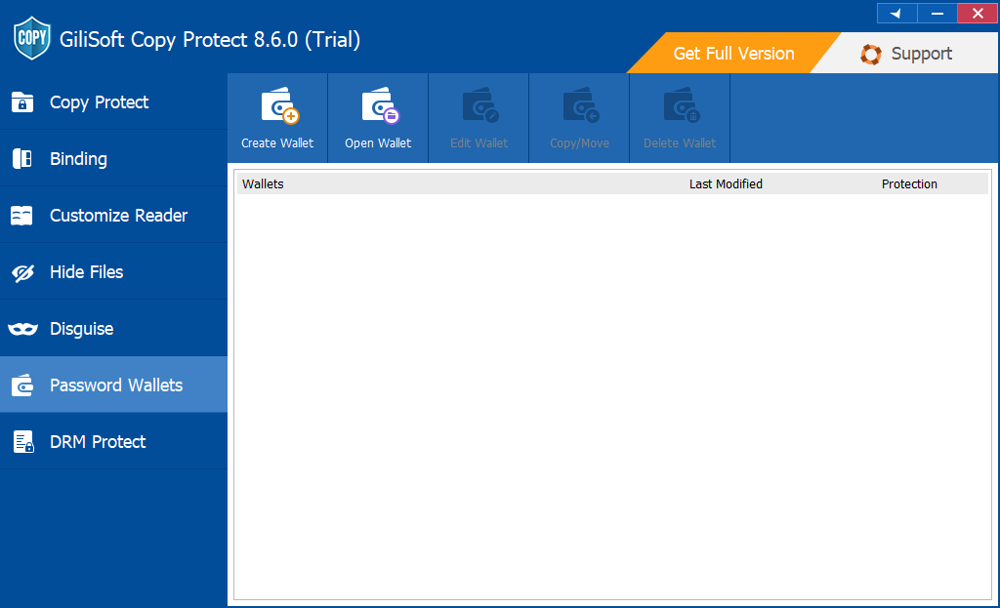Click the Delete Wallet label
Image resolution: width=1000 pixels, height=608 pixels.
click(x=680, y=143)
